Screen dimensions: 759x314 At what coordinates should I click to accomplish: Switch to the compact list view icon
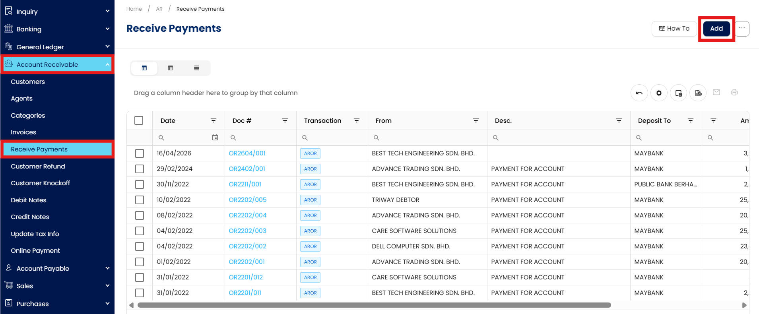pos(196,68)
